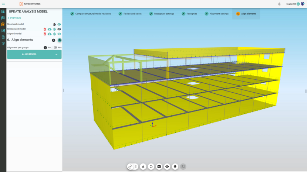307x172 pixels.
Task: Click the 3D rotate view button
Action: click(x=130, y=167)
